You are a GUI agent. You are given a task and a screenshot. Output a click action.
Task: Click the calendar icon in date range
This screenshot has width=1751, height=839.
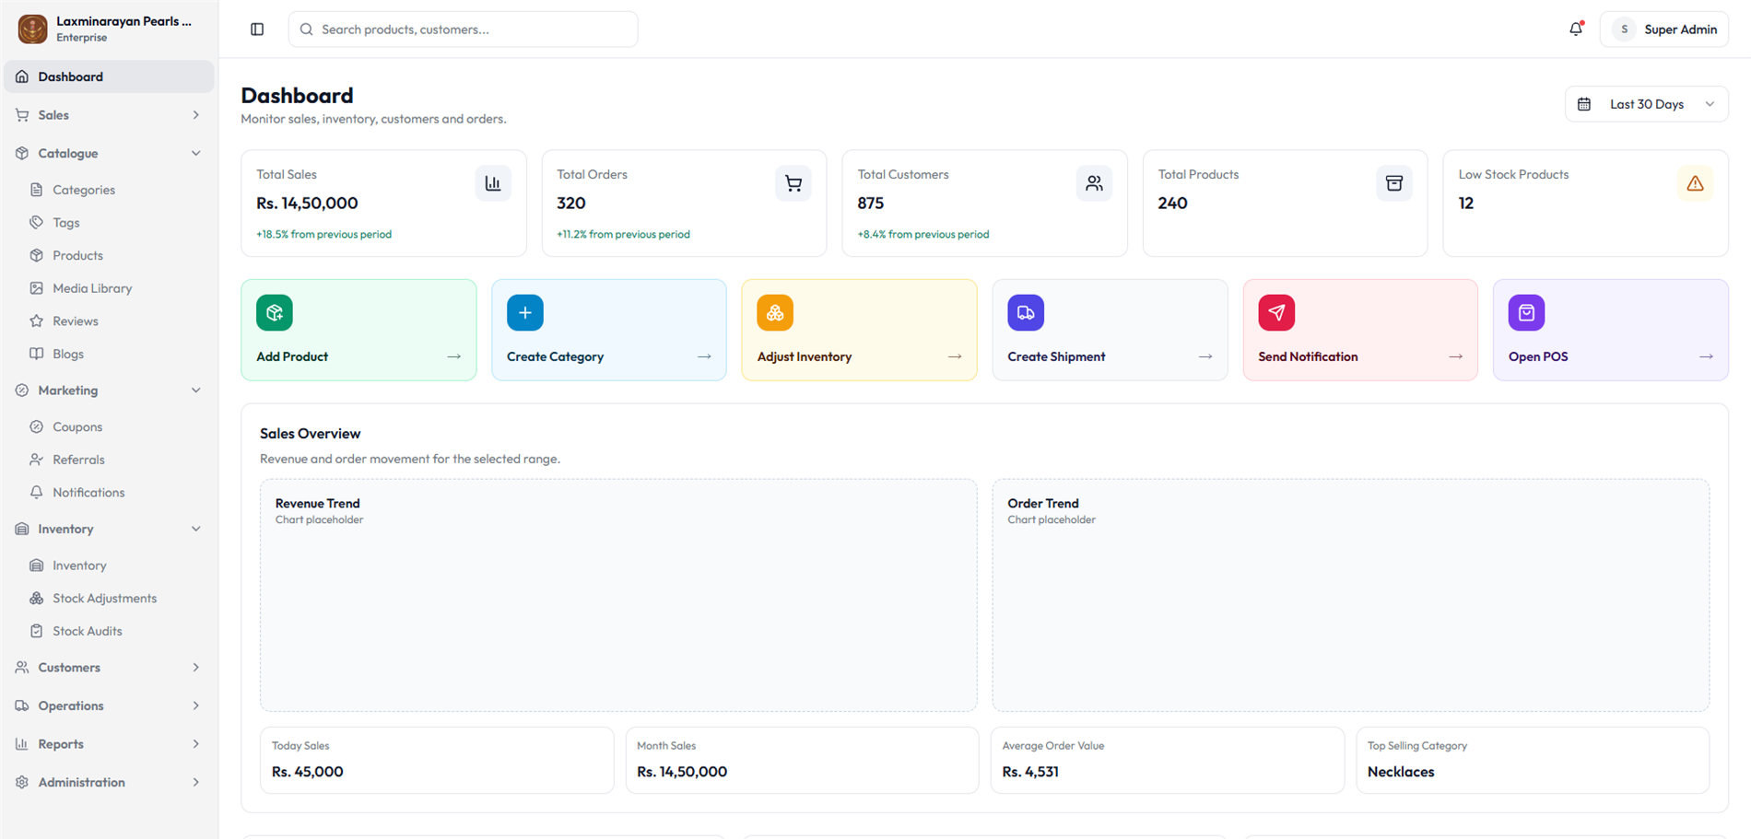1584,104
